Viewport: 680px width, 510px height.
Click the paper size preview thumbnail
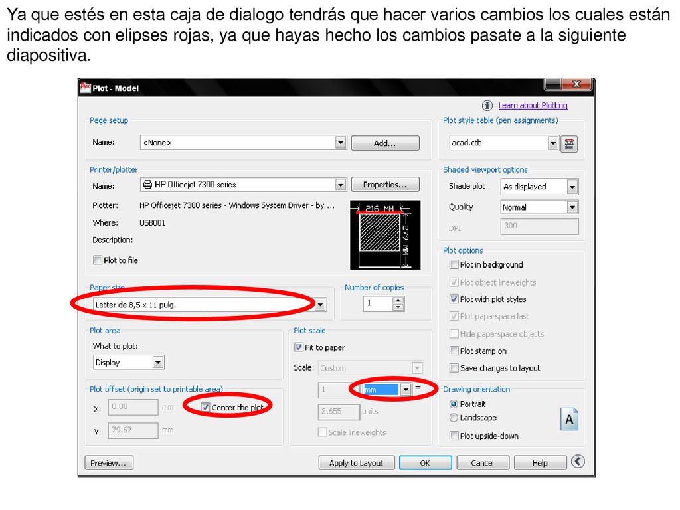[385, 234]
